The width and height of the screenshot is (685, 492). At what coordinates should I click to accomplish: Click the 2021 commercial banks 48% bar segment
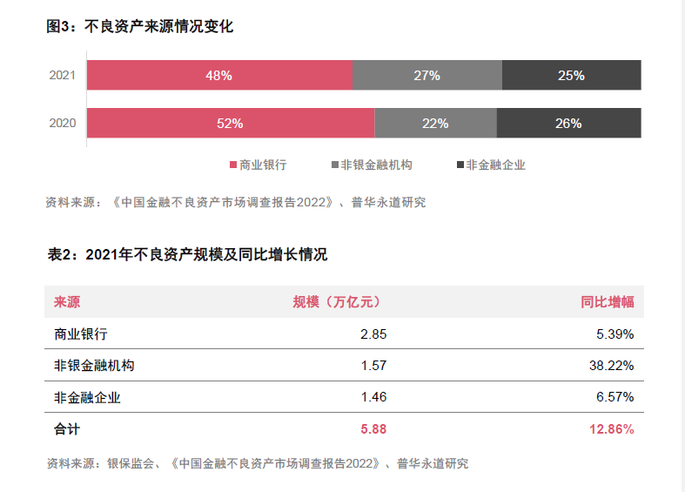[x=219, y=75]
